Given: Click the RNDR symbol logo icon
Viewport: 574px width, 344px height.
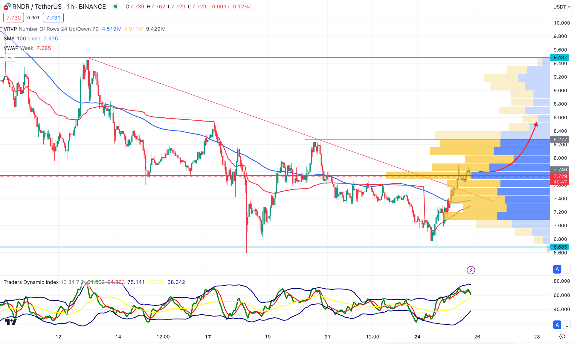Looking at the screenshot, I should (7, 6).
